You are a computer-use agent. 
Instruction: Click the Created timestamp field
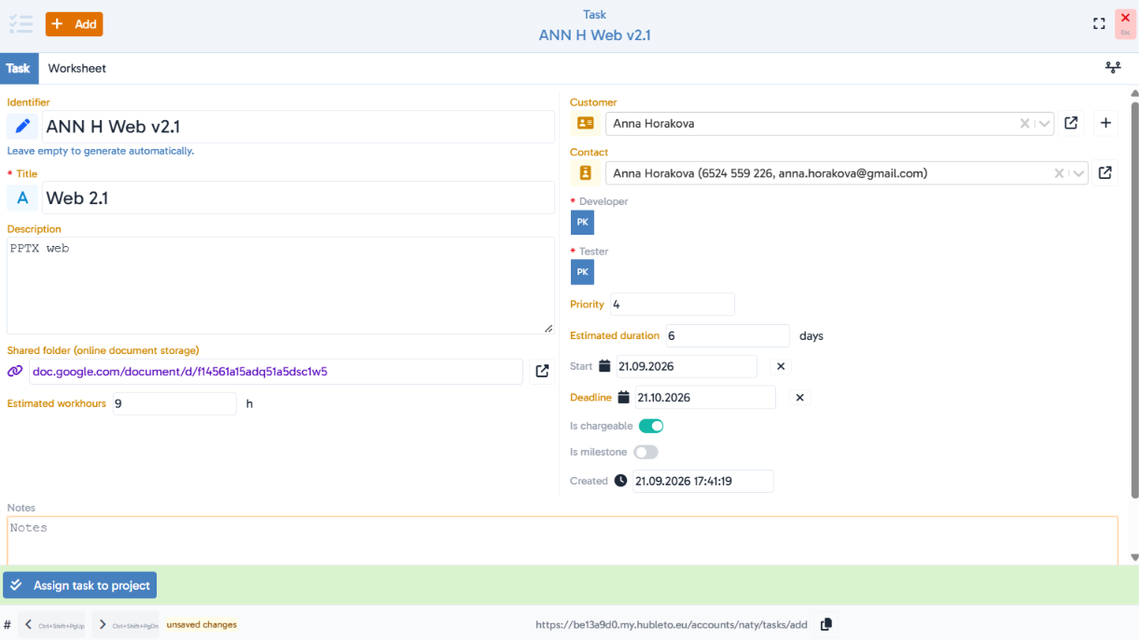pos(703,482)
